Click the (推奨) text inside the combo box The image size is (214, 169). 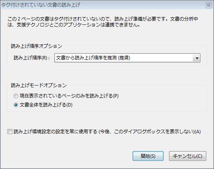point(124,58)
